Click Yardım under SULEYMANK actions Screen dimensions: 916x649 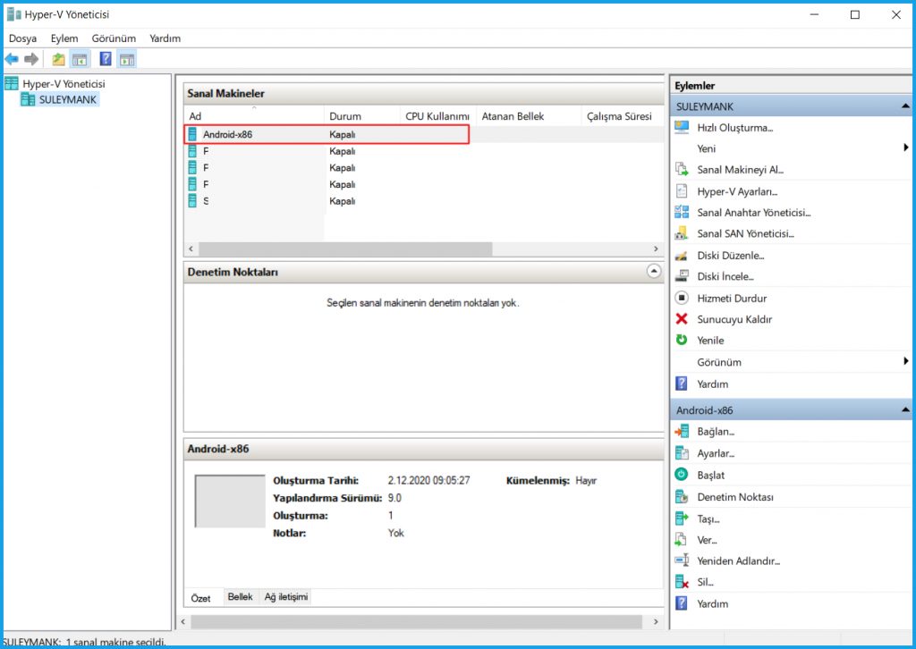coord(713,384)
